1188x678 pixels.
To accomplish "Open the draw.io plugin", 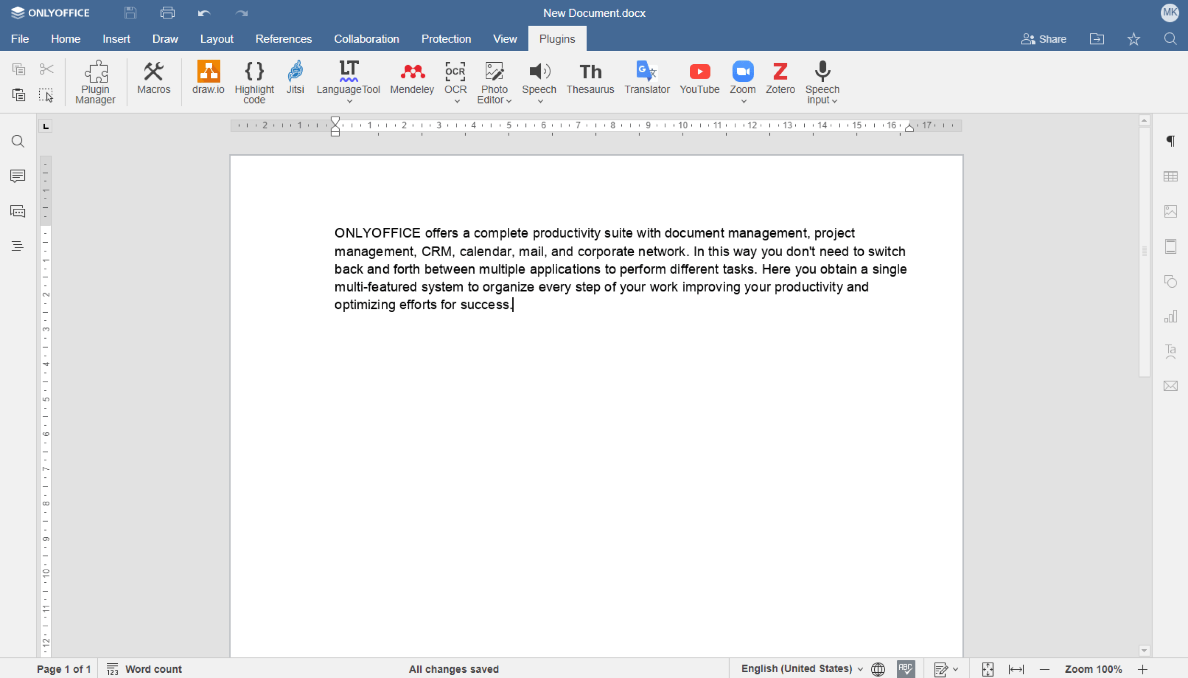I will click(x=208, y=77).
